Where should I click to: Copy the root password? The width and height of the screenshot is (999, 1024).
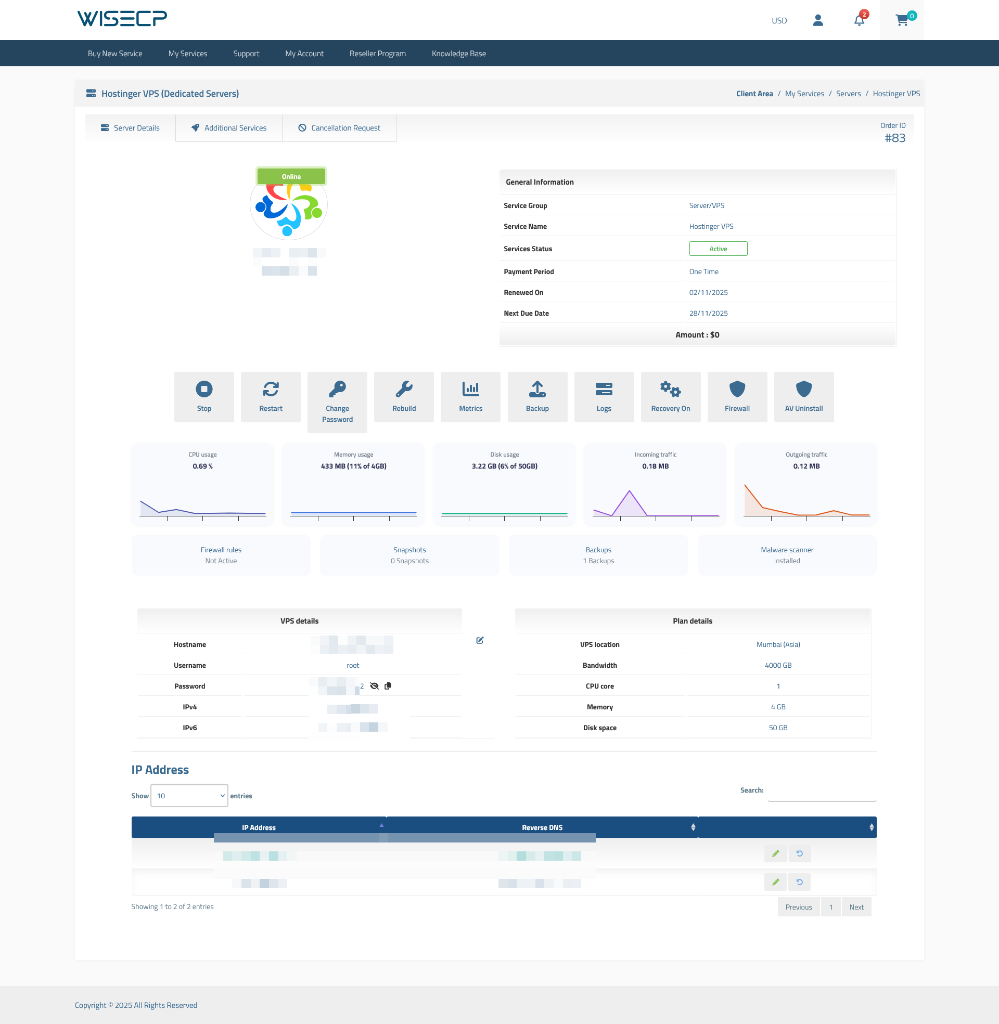388,686
